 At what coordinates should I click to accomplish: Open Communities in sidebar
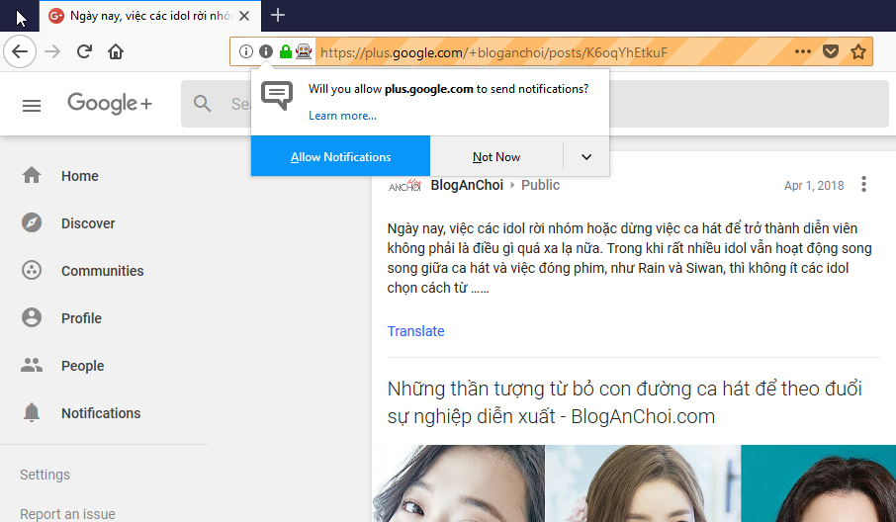click(104, 271)
